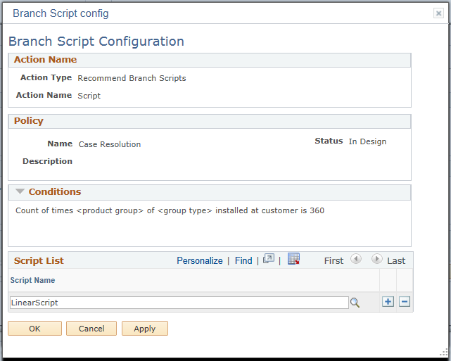
Task: Click the Case Resolution policy name
Action: (x=110, y=144)
